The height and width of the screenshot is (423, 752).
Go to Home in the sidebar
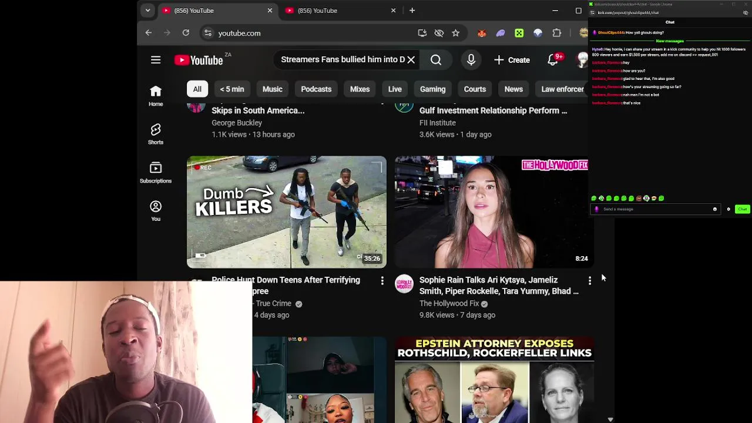coord(156,96)
